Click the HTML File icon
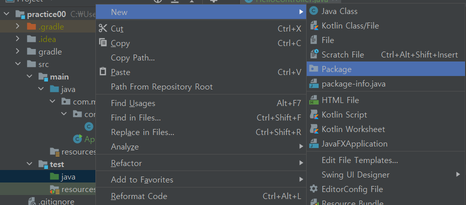This screenshot has width=466, height=205. tap(314, 100)
